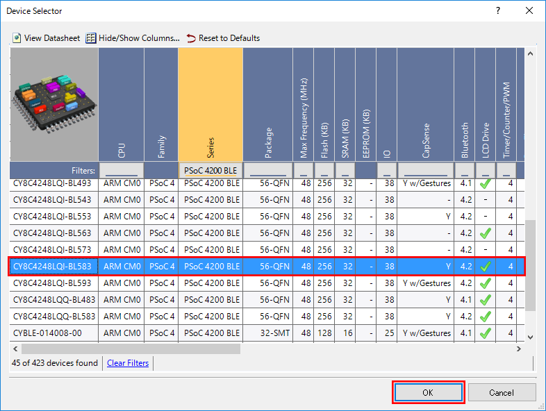Click Clear Filters link
546x411 pixels.
click(128, 363)
